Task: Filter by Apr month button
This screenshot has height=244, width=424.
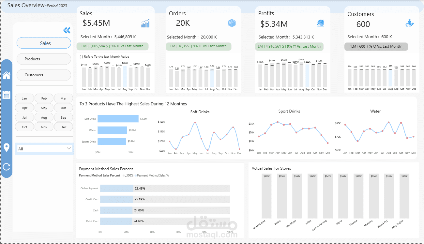Action: (24, 108)
